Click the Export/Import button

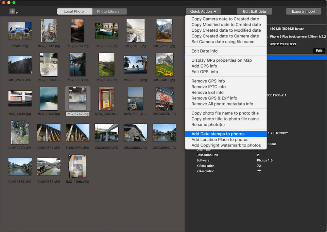coord(303,11)
